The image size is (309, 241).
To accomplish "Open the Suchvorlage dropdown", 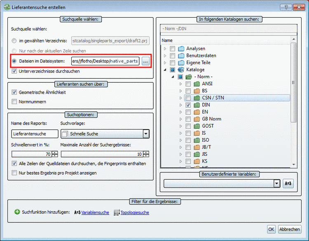I will pyautogui.click(x=146, y=134).
